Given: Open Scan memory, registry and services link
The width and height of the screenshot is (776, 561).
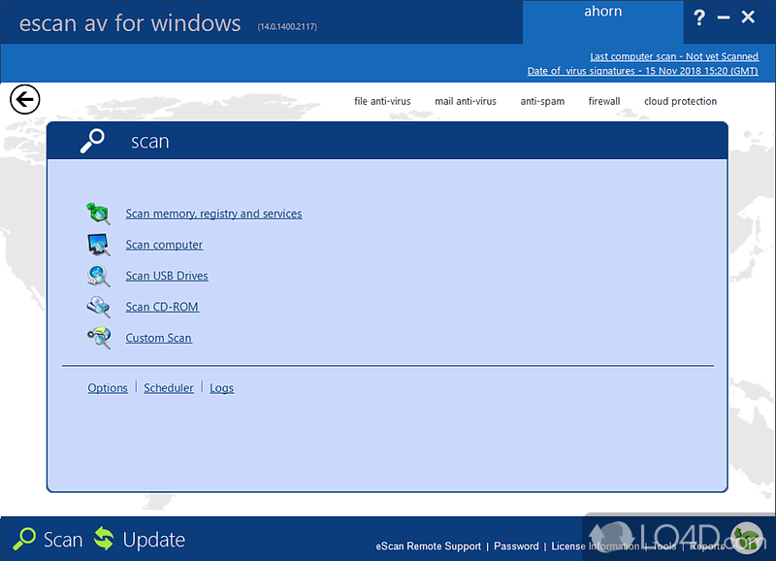Looking at the screenshot, I should pyautogui.click(x=213, y=214).
